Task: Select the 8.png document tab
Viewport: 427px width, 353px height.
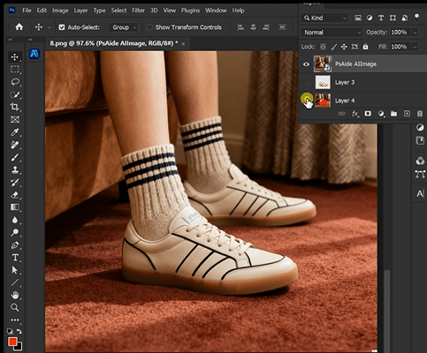Action: 114,43
